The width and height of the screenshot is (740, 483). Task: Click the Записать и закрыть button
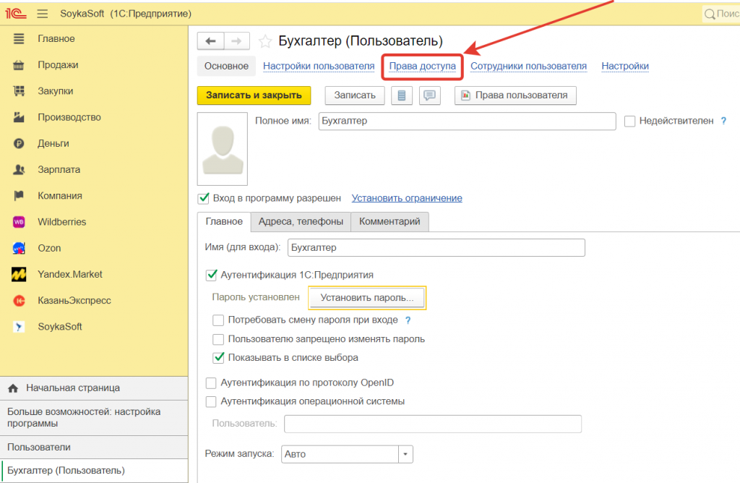[x=254, y=95]
